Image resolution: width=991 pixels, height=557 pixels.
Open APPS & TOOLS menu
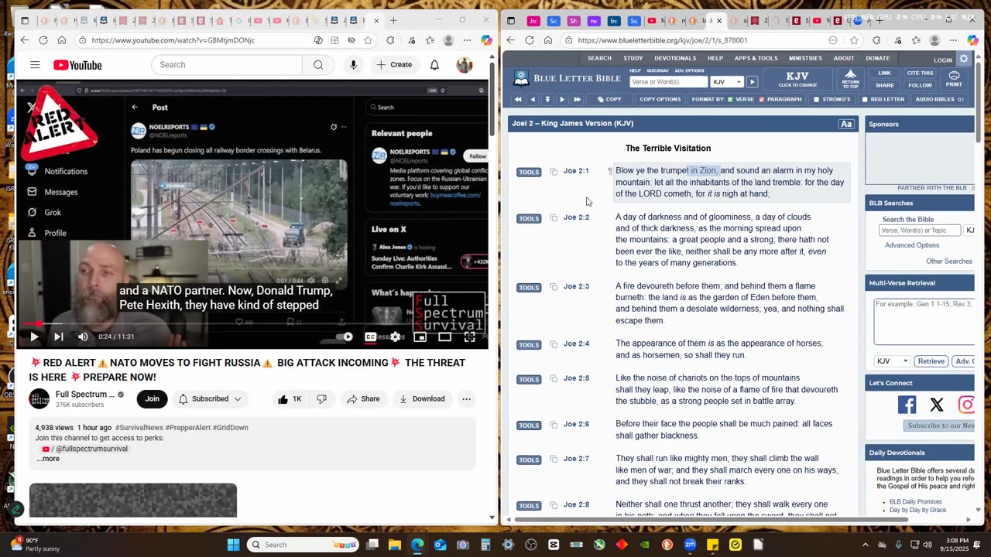click(x=756, y=58)
